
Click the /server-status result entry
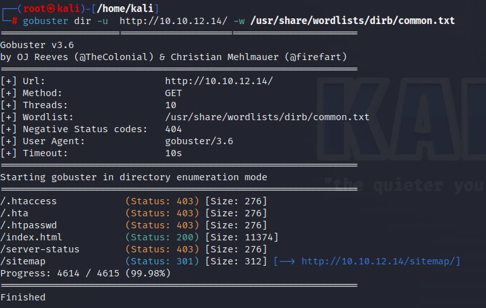click(39, 249)
